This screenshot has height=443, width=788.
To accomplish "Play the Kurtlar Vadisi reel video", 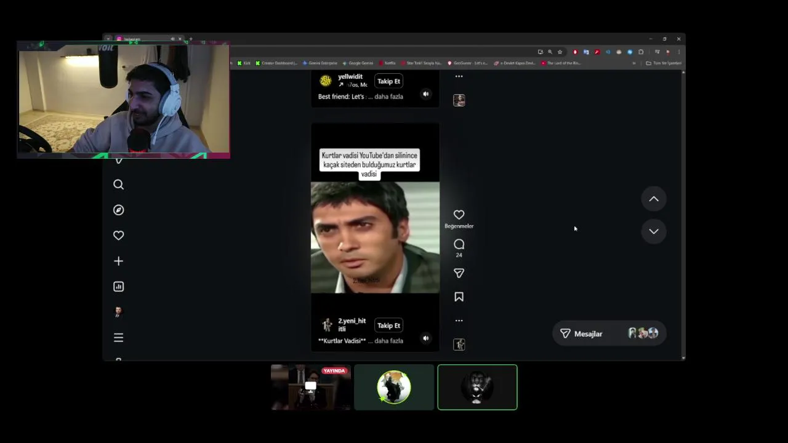I will [375, 237].
